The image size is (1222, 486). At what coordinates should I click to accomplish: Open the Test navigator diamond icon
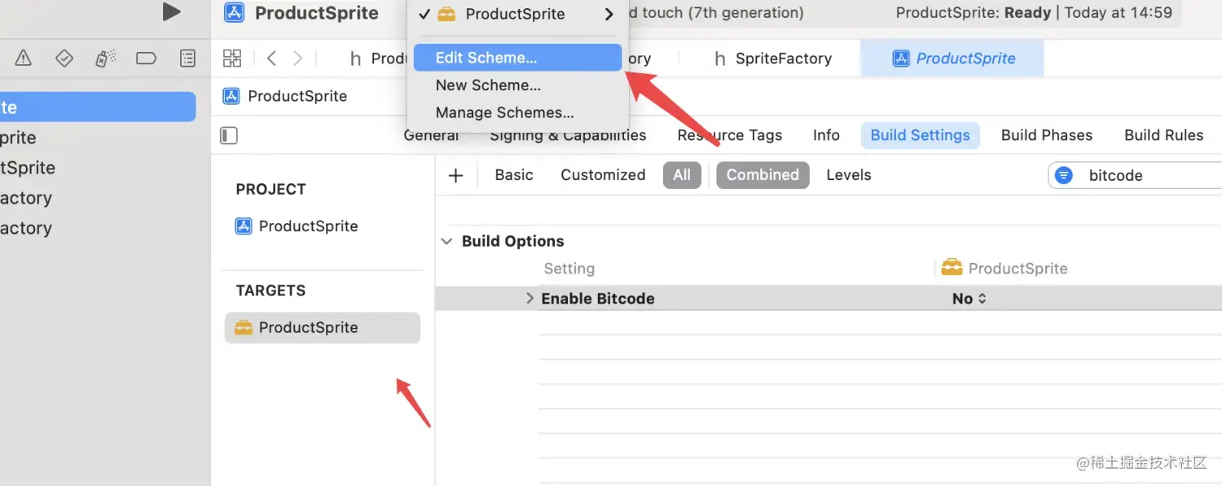click(x=64, y=58)
